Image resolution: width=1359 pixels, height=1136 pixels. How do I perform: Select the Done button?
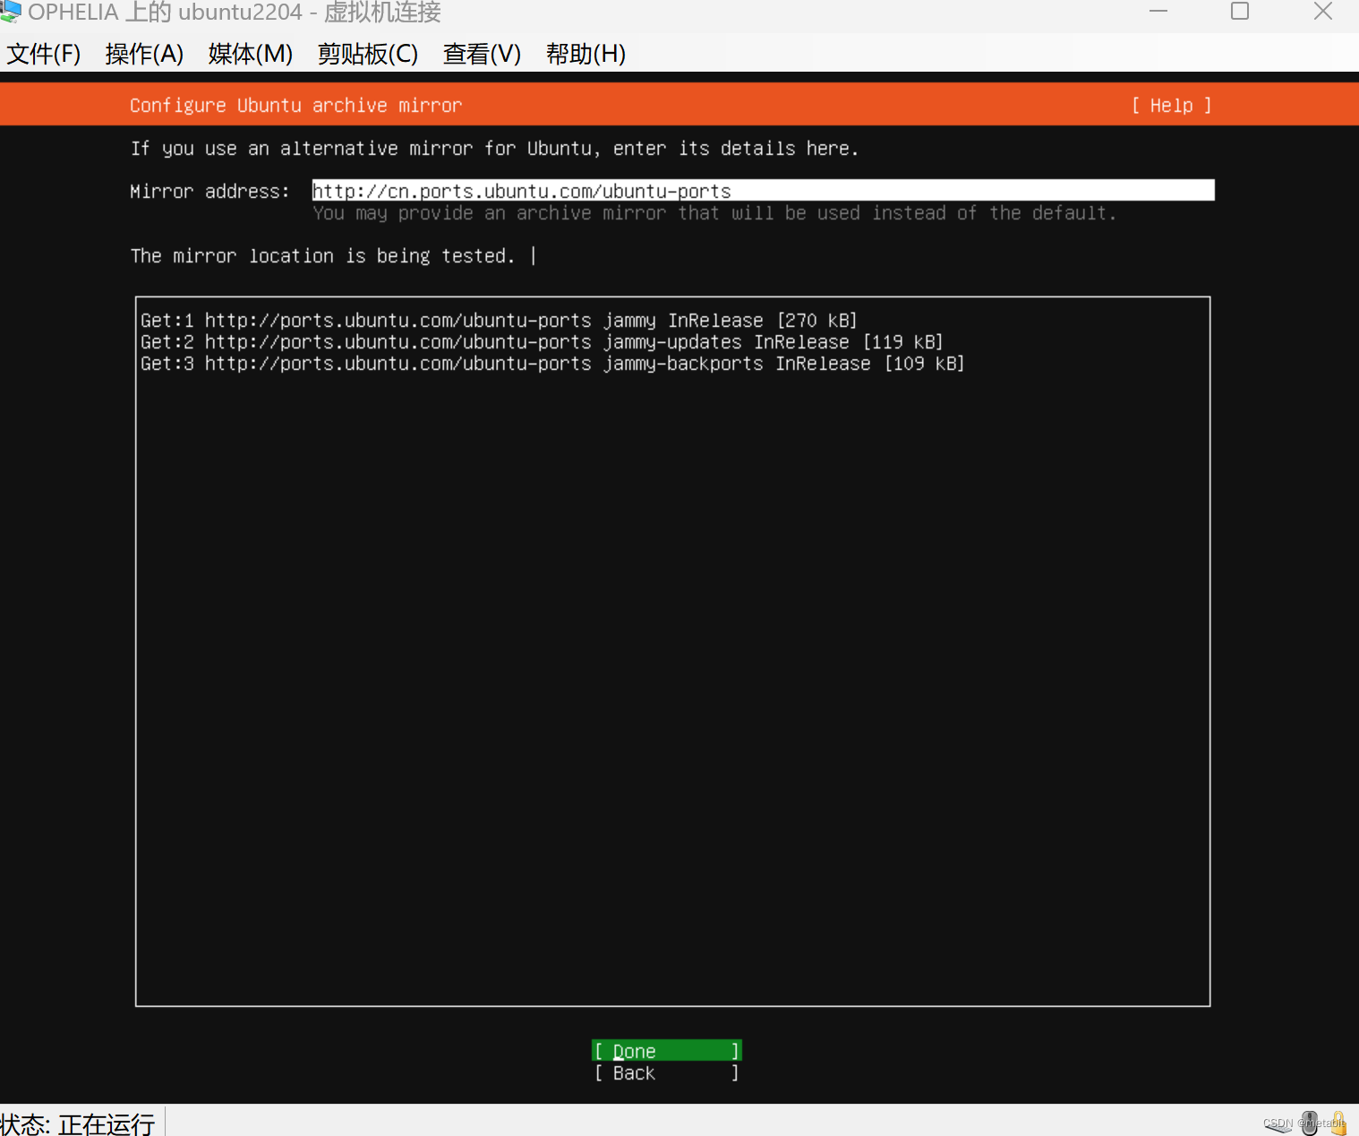(667, 1051)
